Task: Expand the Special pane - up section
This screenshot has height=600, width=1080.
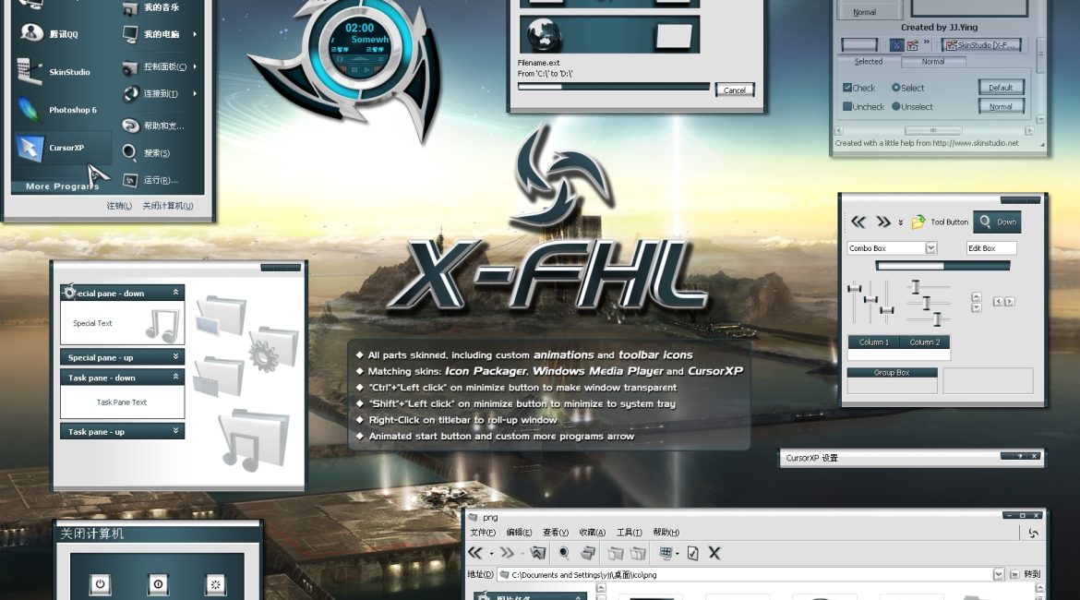Action: 175,357
